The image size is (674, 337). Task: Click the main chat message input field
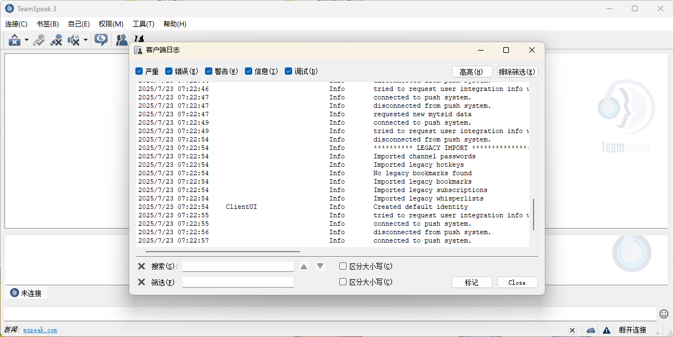click(x=330, y=313)
